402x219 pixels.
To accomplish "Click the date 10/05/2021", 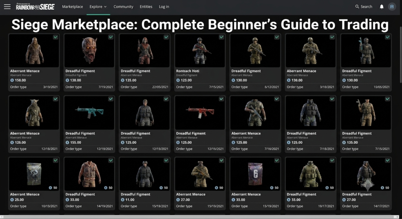I will point(382,87).
